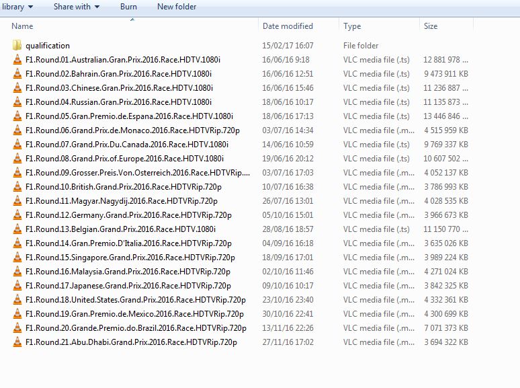Select VLC icon for Round.16 Malaysia file

17,272
